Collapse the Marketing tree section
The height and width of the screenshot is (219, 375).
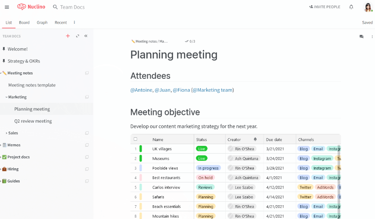(x=6, y=97)
